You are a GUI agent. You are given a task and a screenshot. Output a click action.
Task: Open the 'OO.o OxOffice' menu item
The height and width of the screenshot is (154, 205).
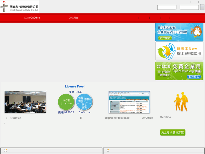pyautogui.click(x=32, y=18)
